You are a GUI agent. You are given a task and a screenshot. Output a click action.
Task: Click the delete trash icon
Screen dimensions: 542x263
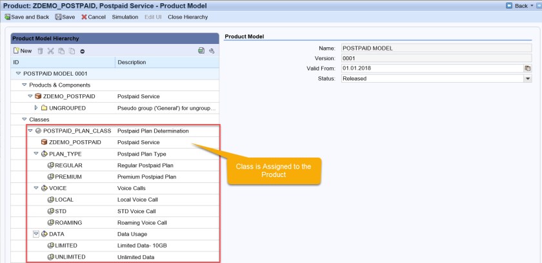click(40, 51)
